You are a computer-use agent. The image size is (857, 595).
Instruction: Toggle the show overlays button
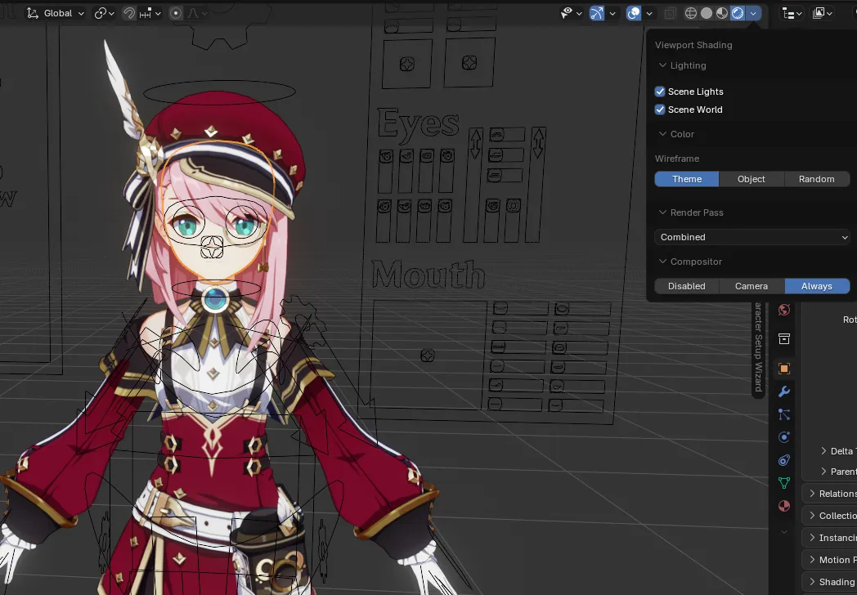pos(634,13)
